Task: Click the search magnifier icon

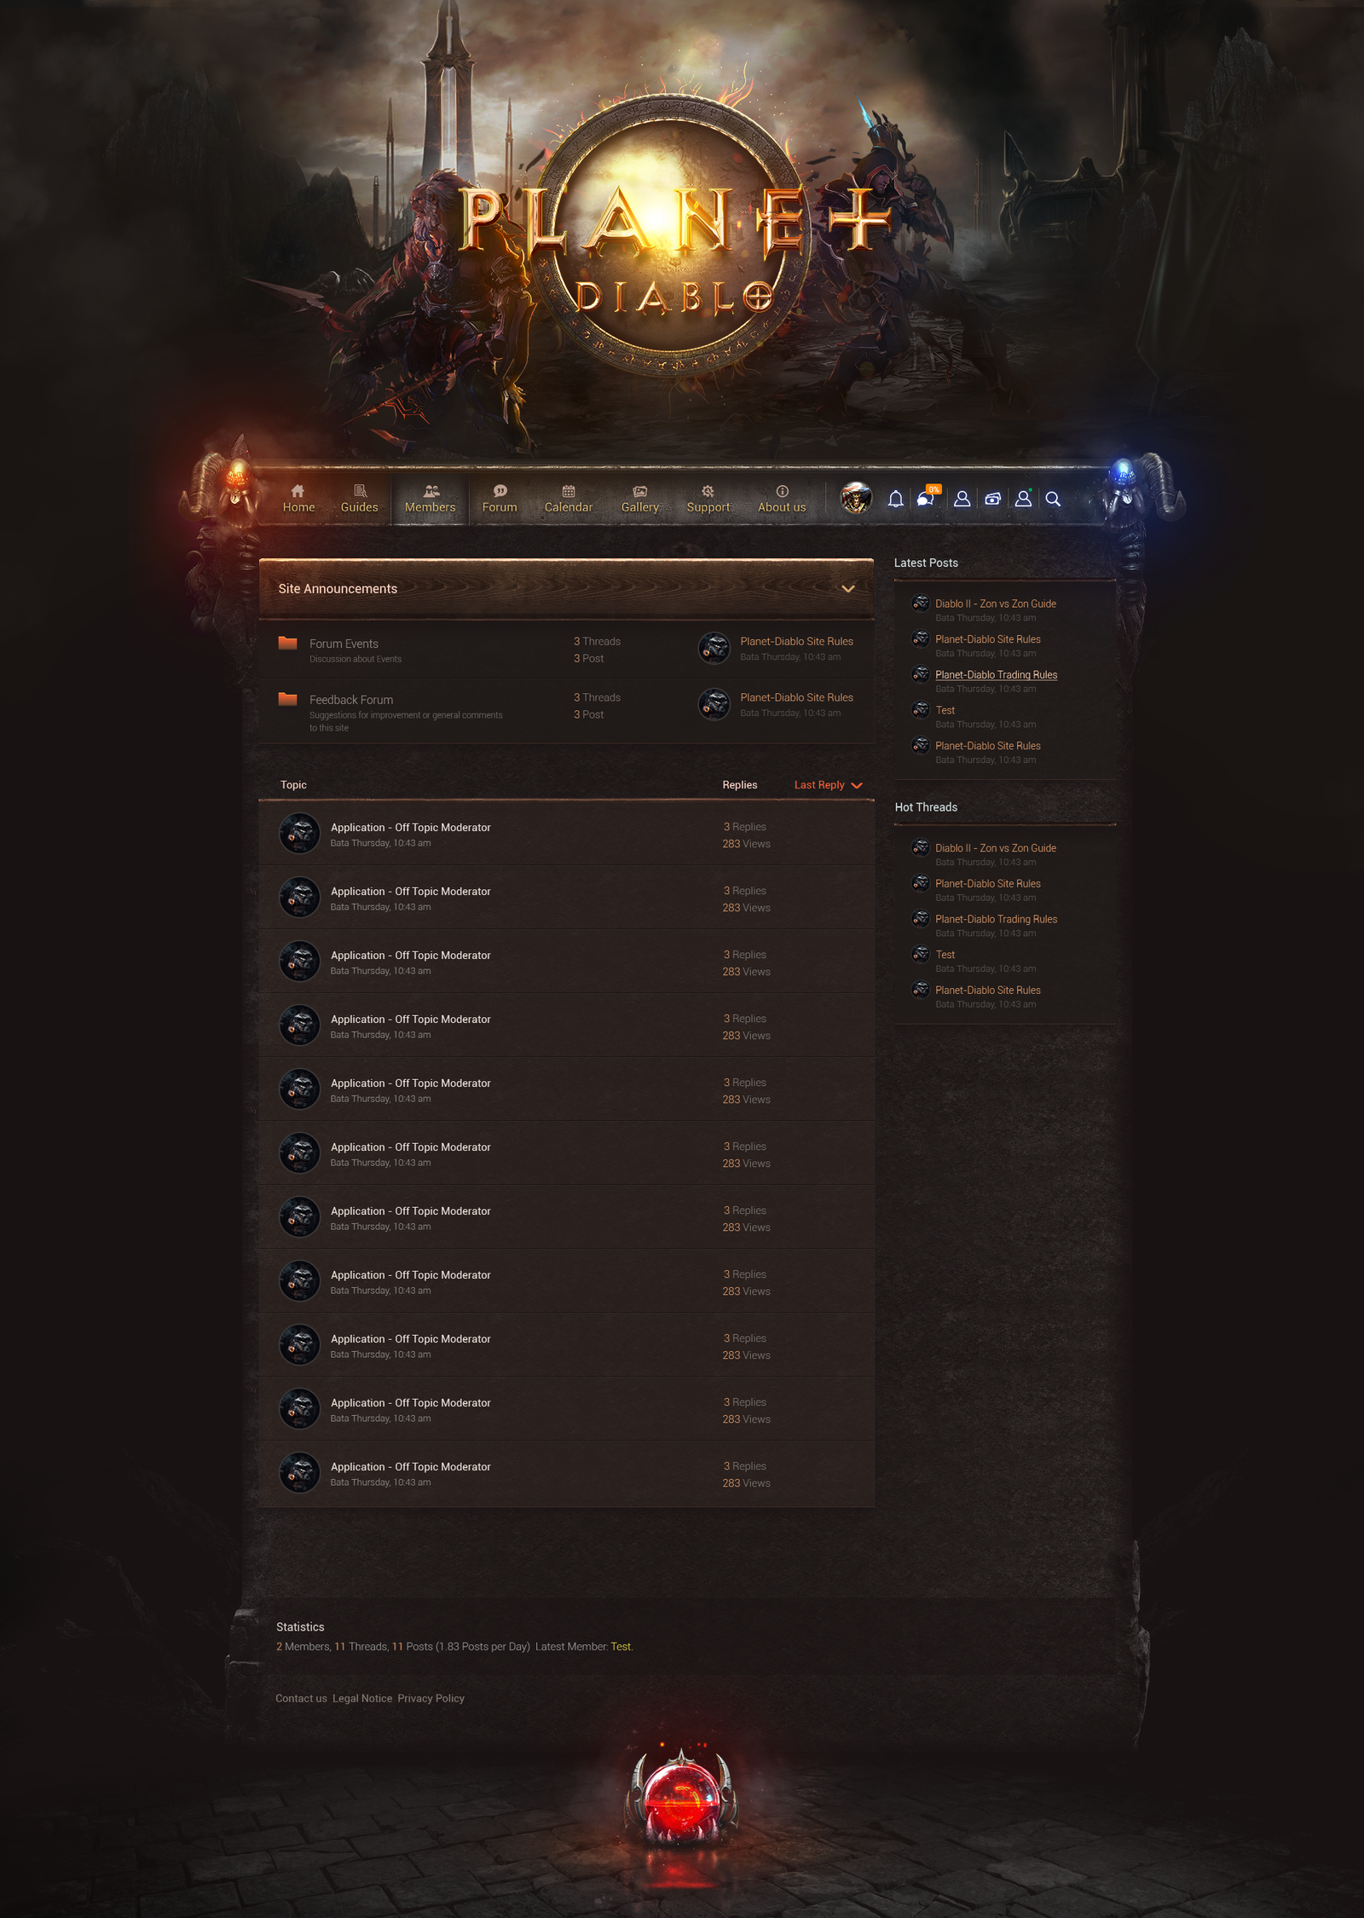Action: pos(1053,500)
